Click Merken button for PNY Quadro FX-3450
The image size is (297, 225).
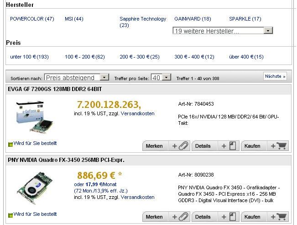click(166, 217)
